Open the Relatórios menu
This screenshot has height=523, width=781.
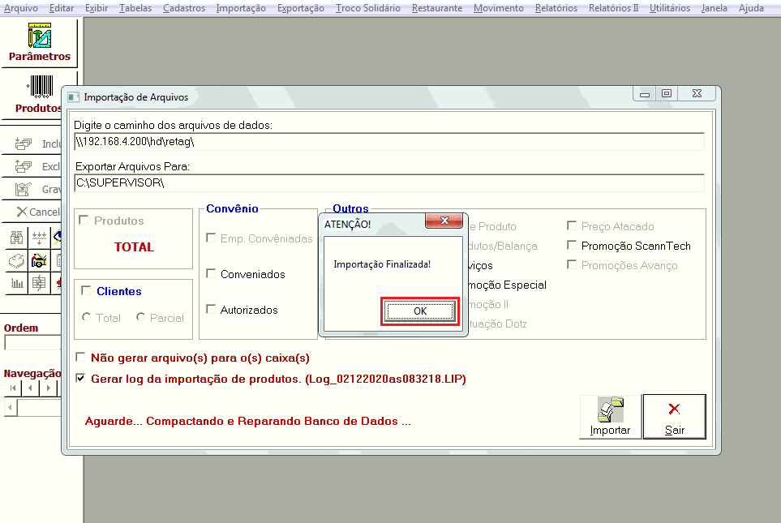pos(556,8)
